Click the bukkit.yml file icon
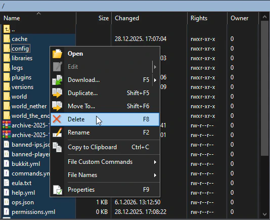Image resolution: width=270 pixels, height=220 pixels. coord(7,164)
